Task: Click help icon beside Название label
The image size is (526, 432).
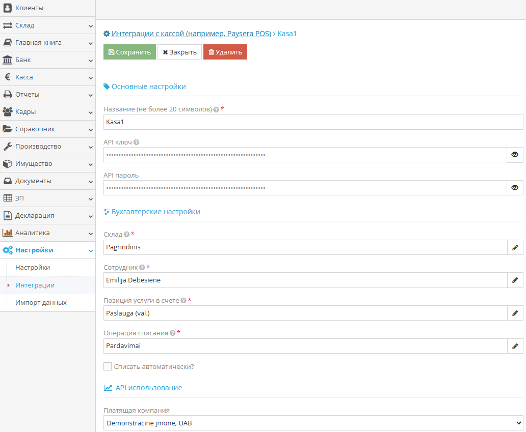Action: tap(216, 109)
